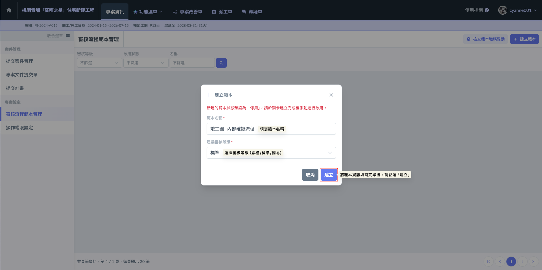Screen dimensions: 542x270
Task: Go to first page pagination icon
Action: tap(489, 262)
